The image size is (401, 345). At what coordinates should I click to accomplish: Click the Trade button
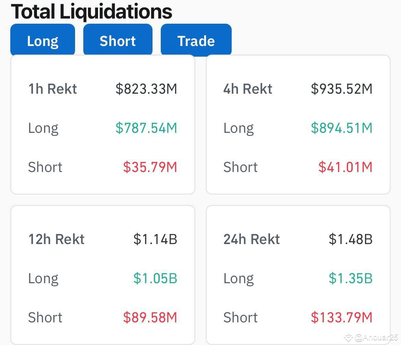(x=196, y=40)
